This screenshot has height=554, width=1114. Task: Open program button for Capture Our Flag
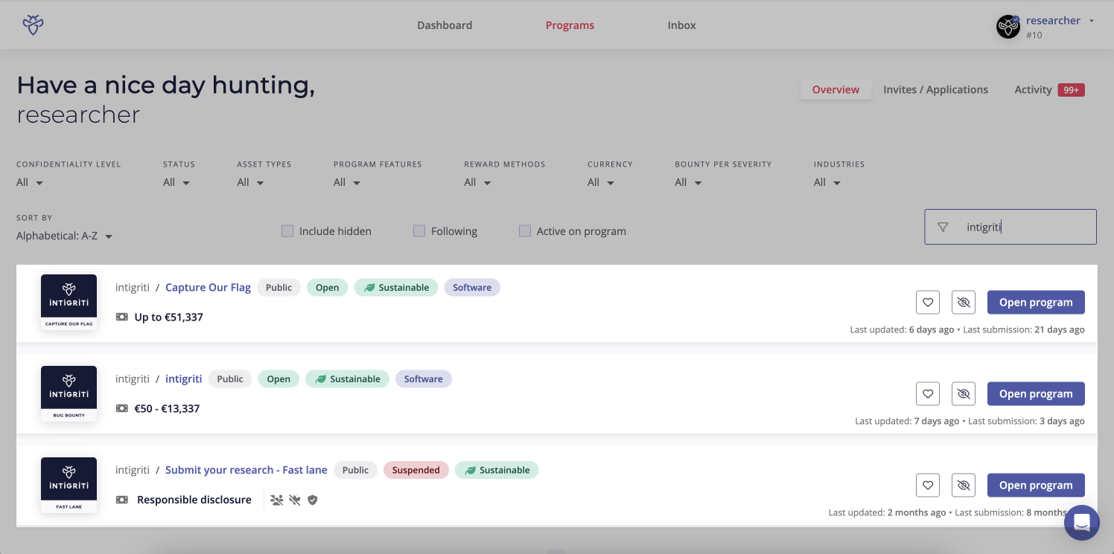1036,303
